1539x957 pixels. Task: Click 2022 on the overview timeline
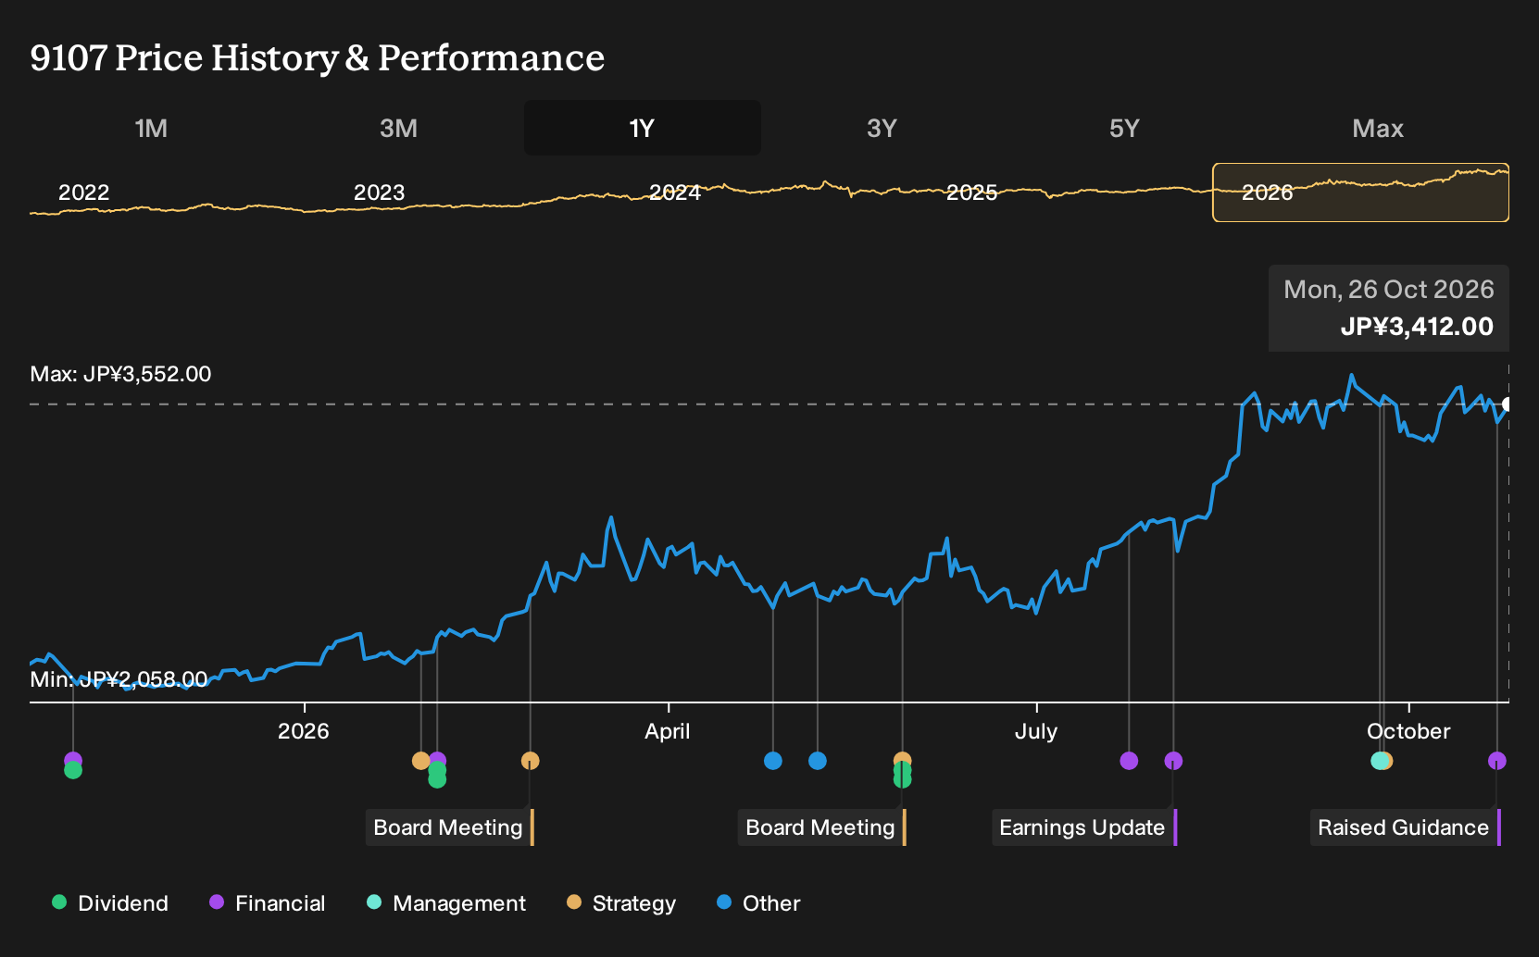tap(83, 193)
